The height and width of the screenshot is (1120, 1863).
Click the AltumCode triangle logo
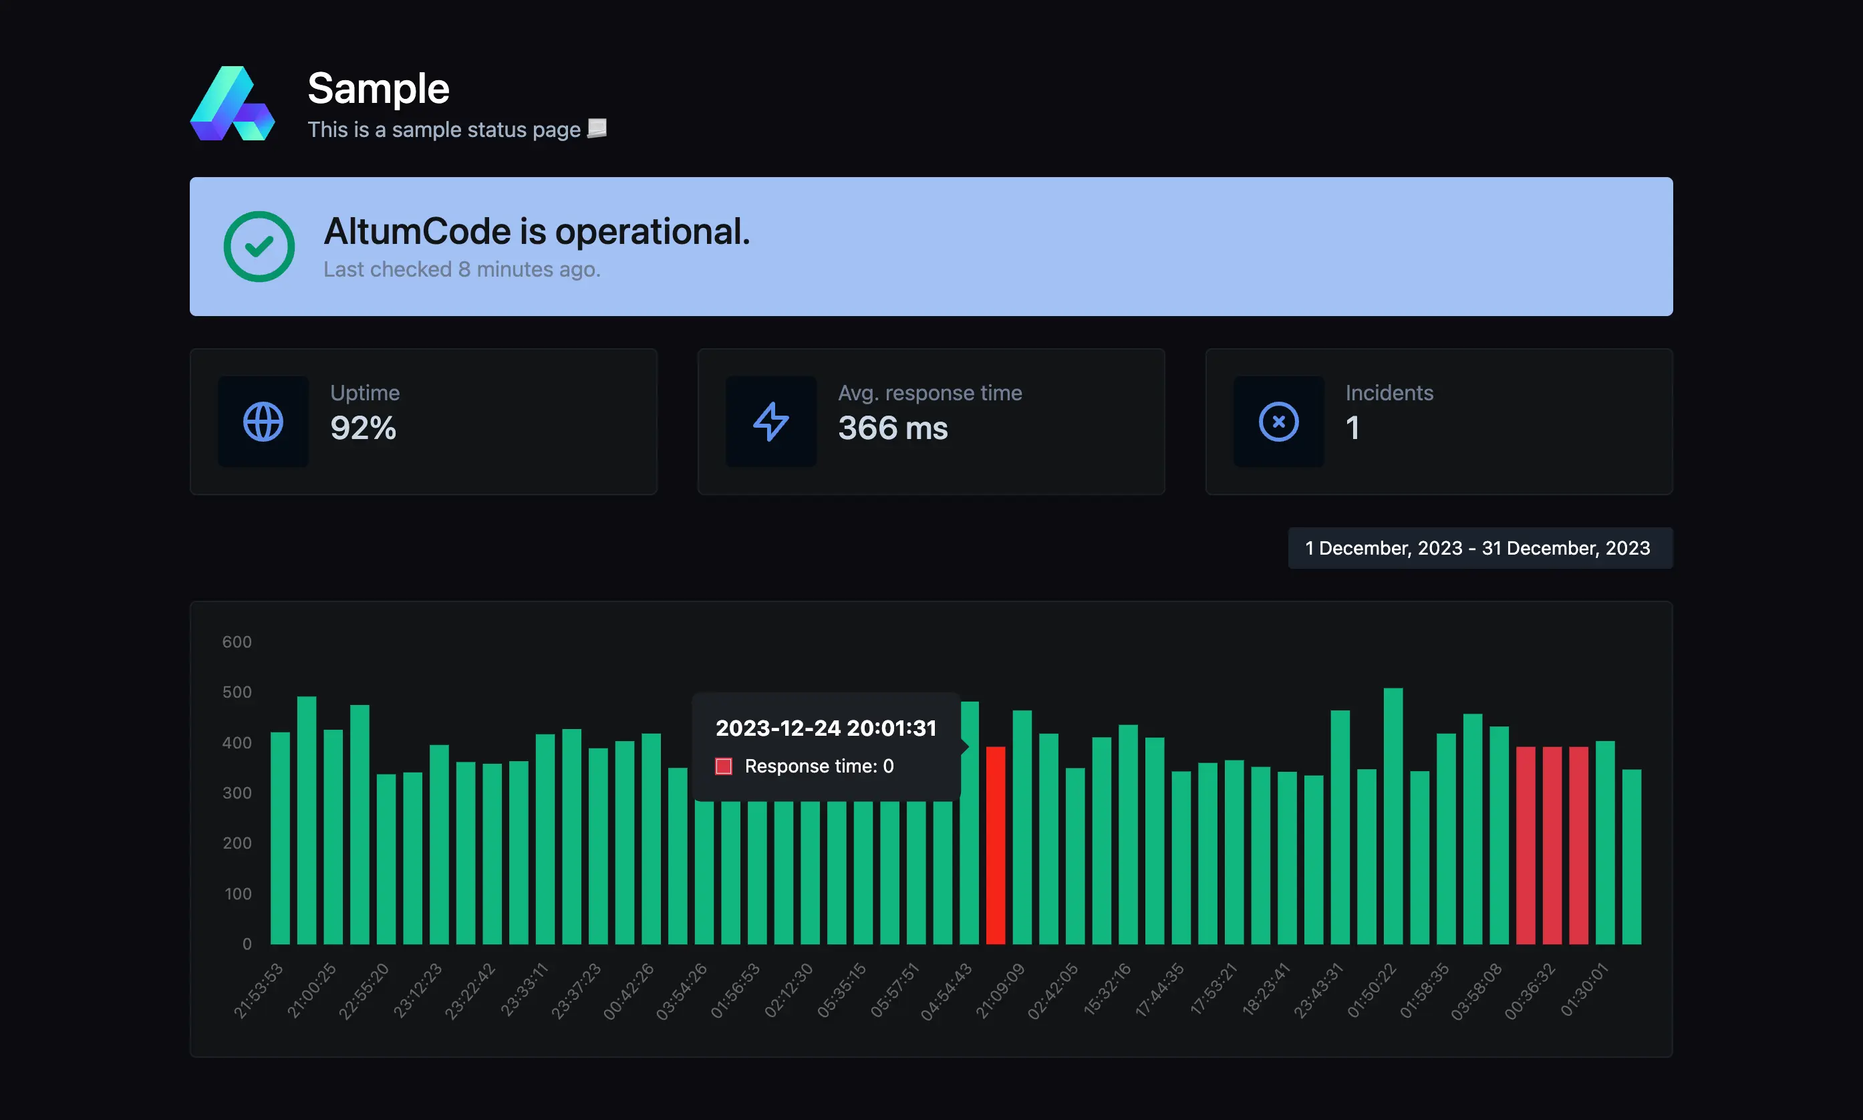click(x=233, y=104)
